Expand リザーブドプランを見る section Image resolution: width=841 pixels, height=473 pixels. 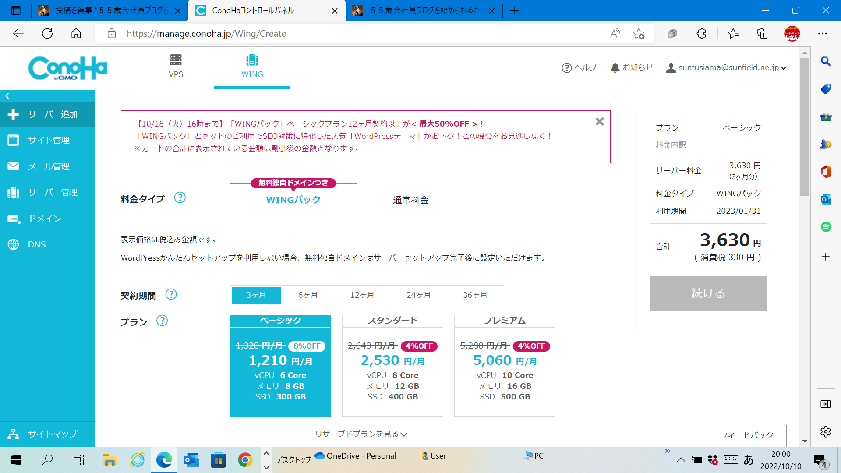coord(361,434)
